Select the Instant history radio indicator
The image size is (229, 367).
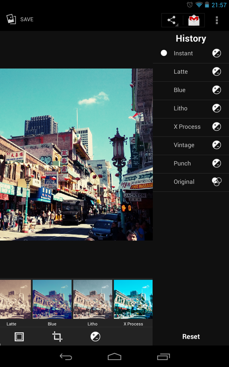coord(164,53)
